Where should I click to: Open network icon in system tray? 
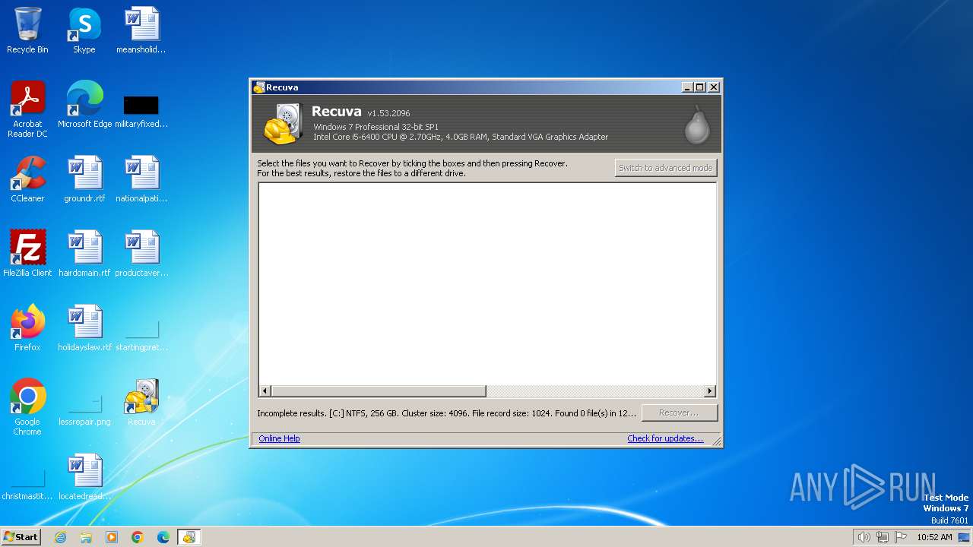(883, 537)
